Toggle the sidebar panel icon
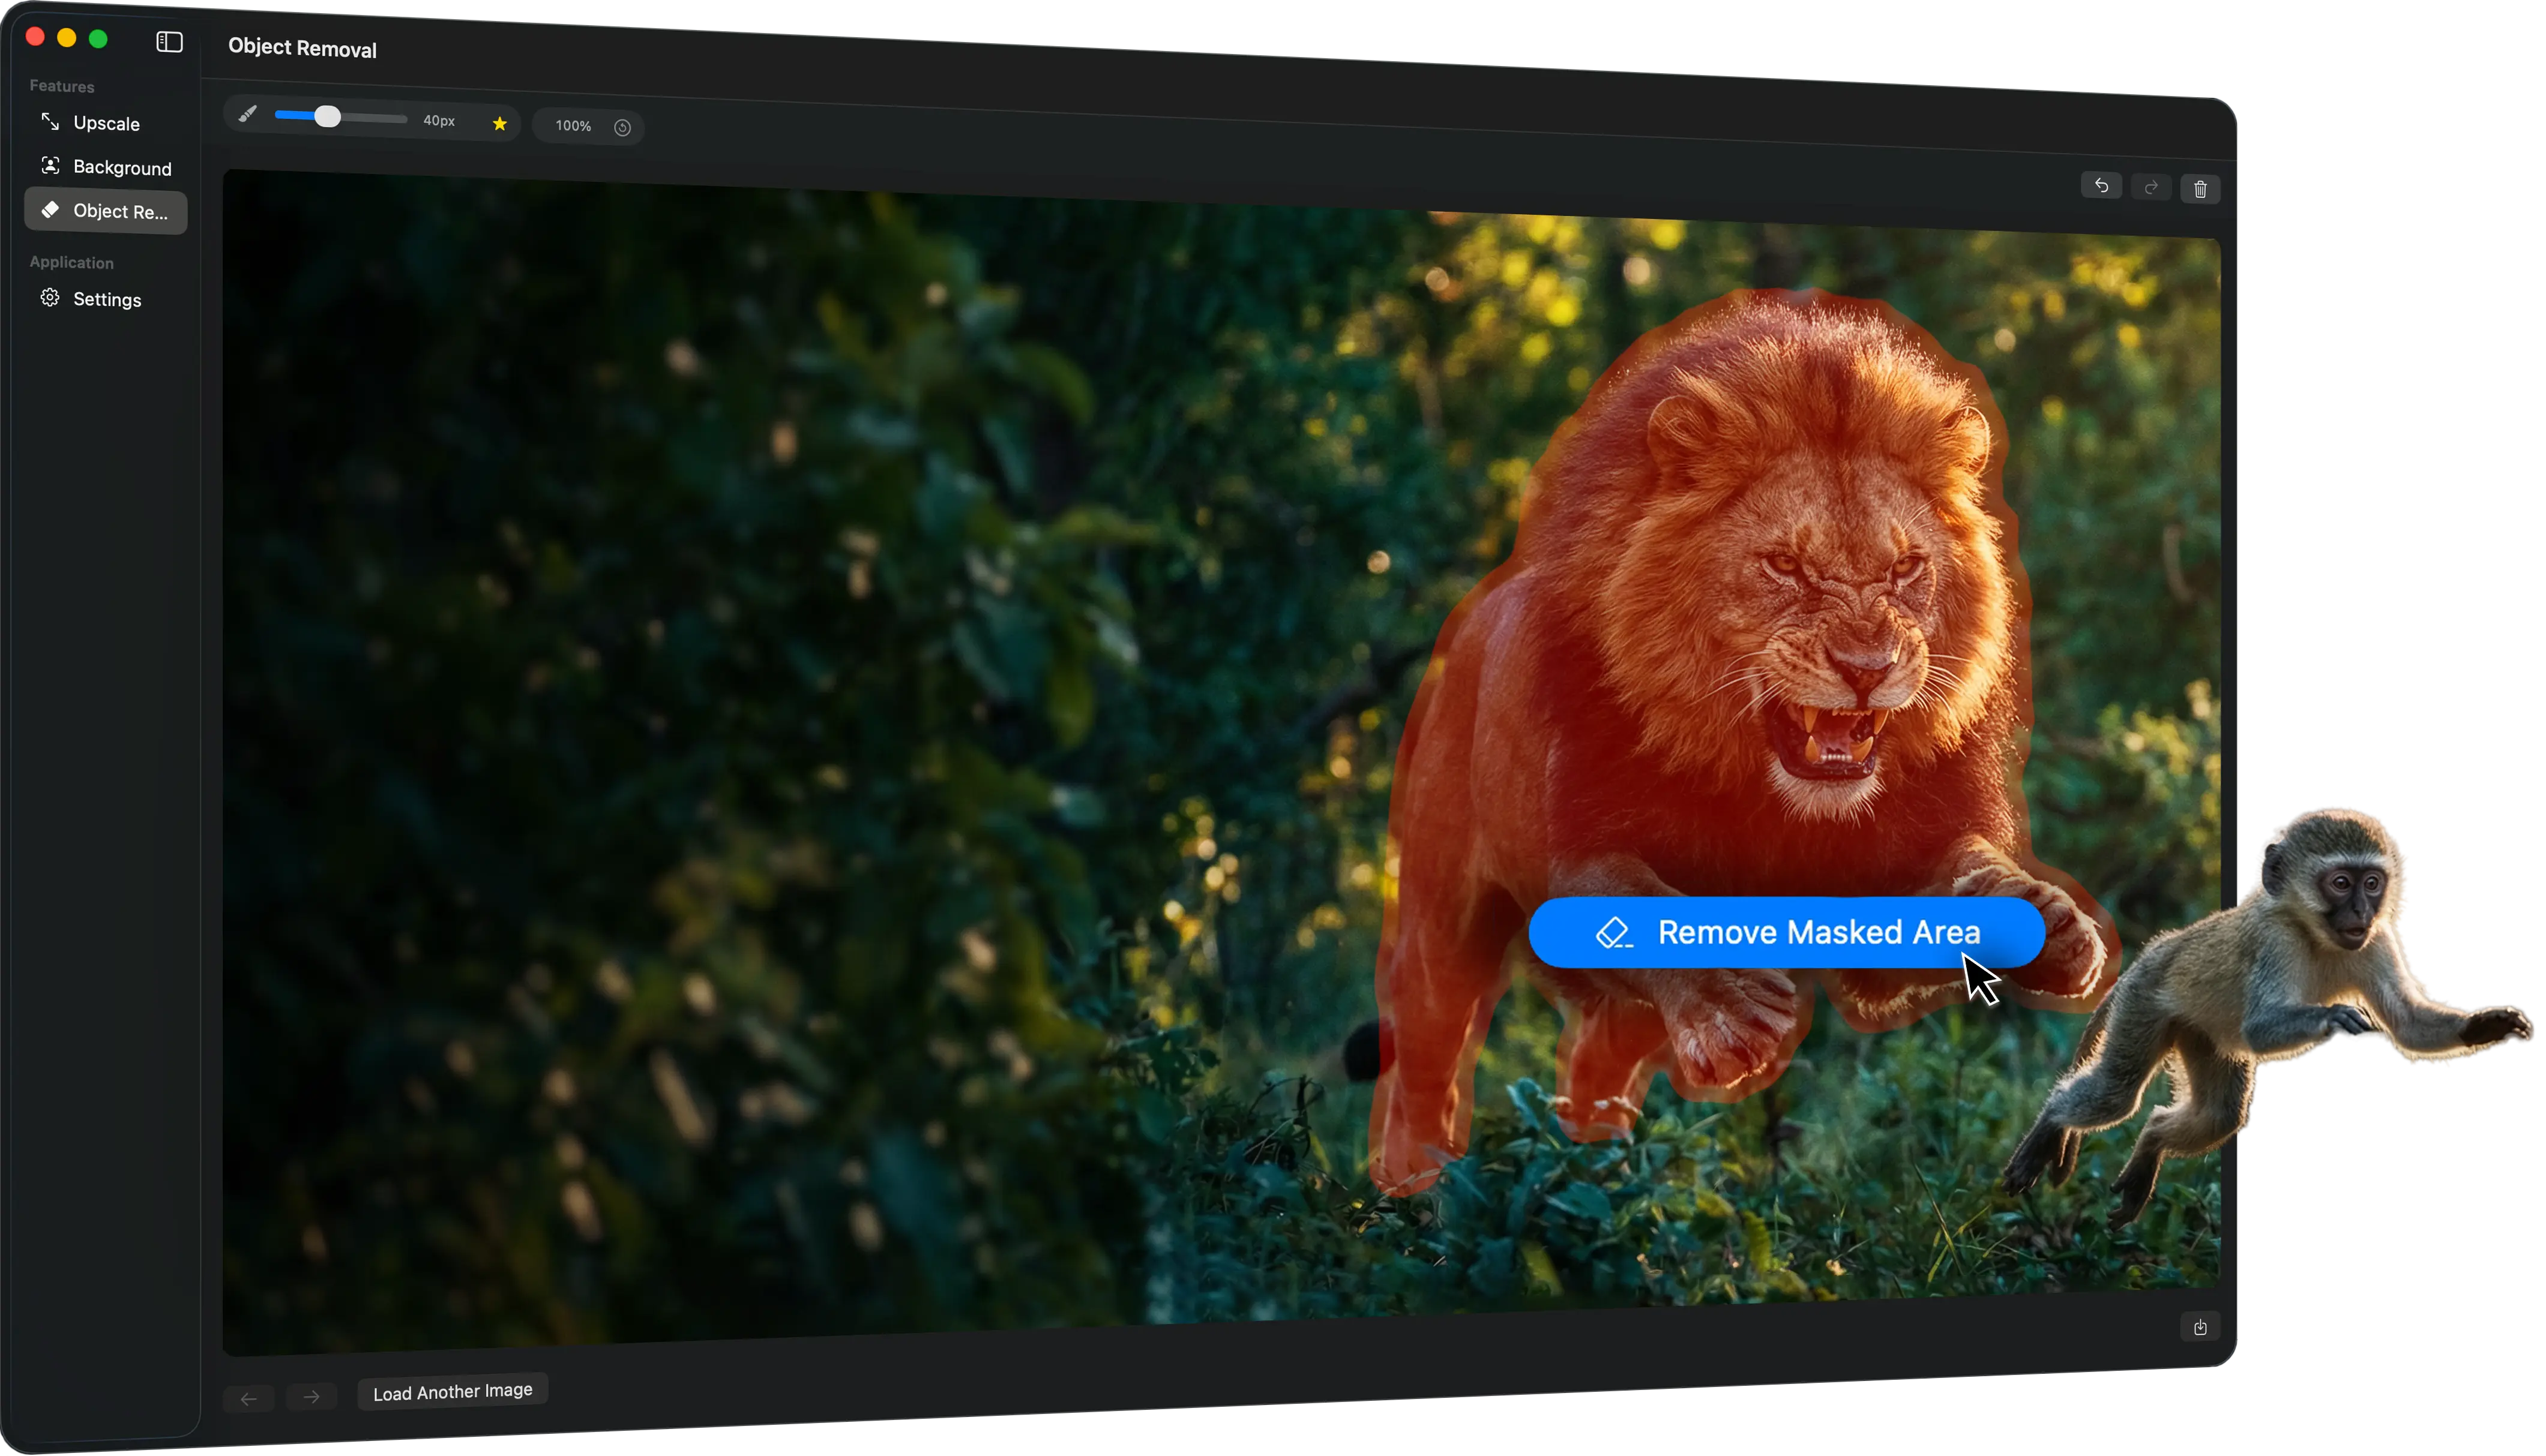The image size is (2546, 1456). tap(169, 42)
